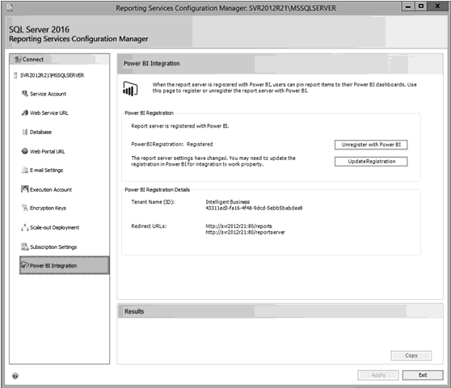The image size is (451, 388).
Task: Click the Registered status value
Action: click(200, 144)
